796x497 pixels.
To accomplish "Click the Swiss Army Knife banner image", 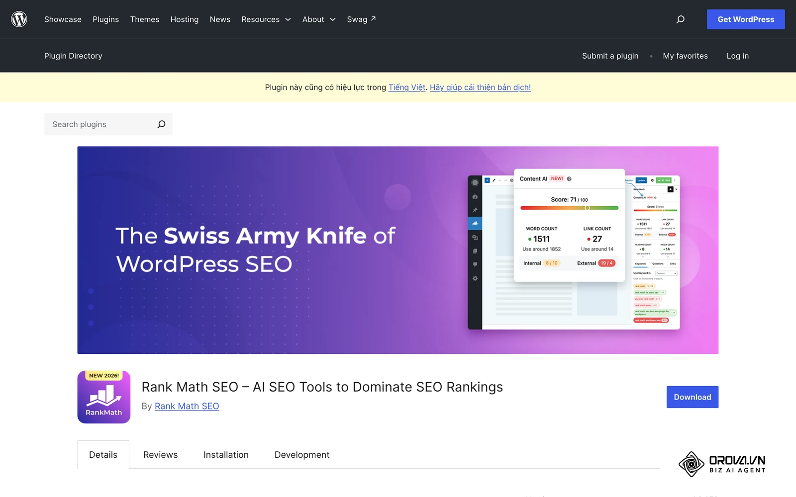I will [x=398, y=250].
